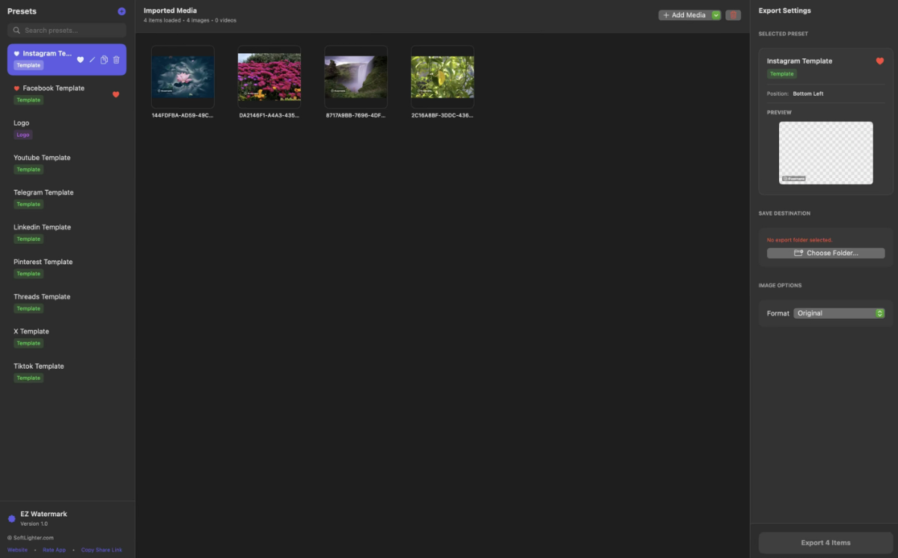The width and height of the screenshot is (898, 558).
Task: Remove all imported media with red trash icon
Action: 733,15
